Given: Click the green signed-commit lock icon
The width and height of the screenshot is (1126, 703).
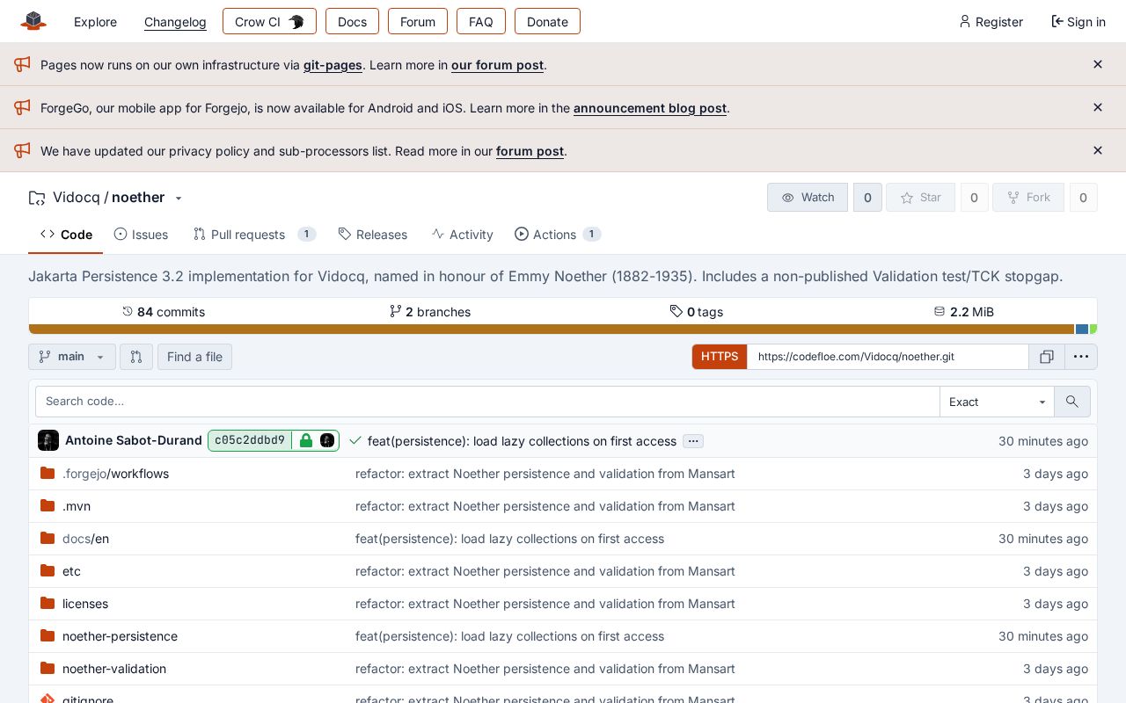Looking at the screenshot, I should point(306,440).
